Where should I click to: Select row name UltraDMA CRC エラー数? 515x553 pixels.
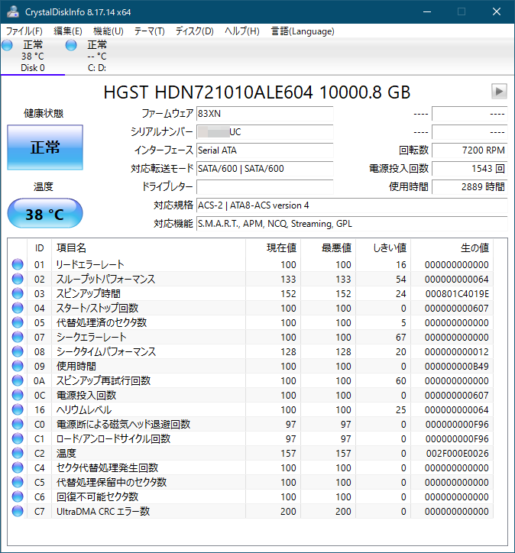pyautogui.click(x=103, y=512)
